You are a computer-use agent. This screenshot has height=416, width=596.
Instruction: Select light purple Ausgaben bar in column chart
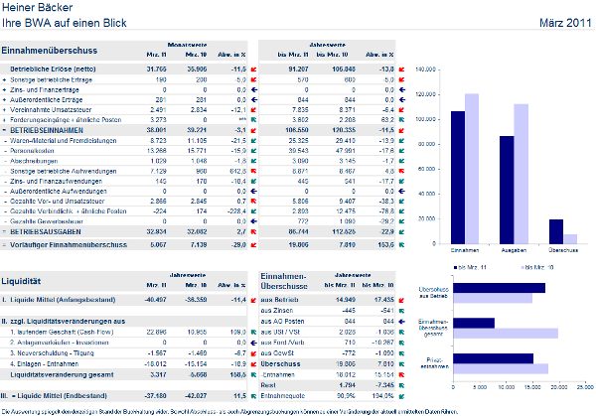(x=521, y=174)
